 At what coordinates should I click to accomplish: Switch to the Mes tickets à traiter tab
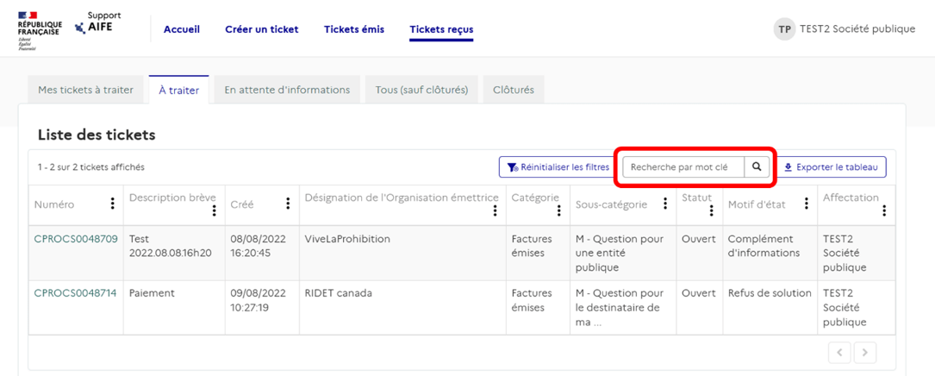tap(85, 90)
